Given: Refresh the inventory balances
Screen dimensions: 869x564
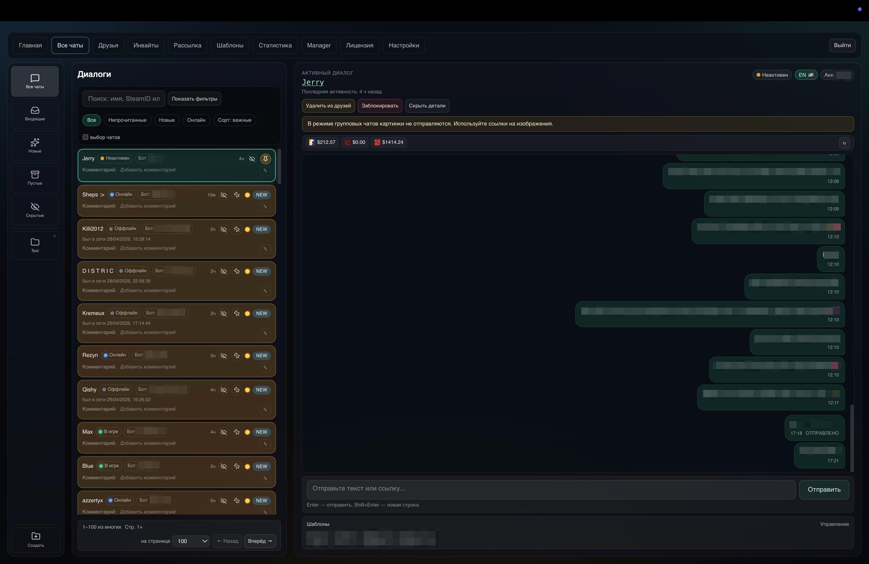Looking at the screenshot, I should [x=844, y=143].
